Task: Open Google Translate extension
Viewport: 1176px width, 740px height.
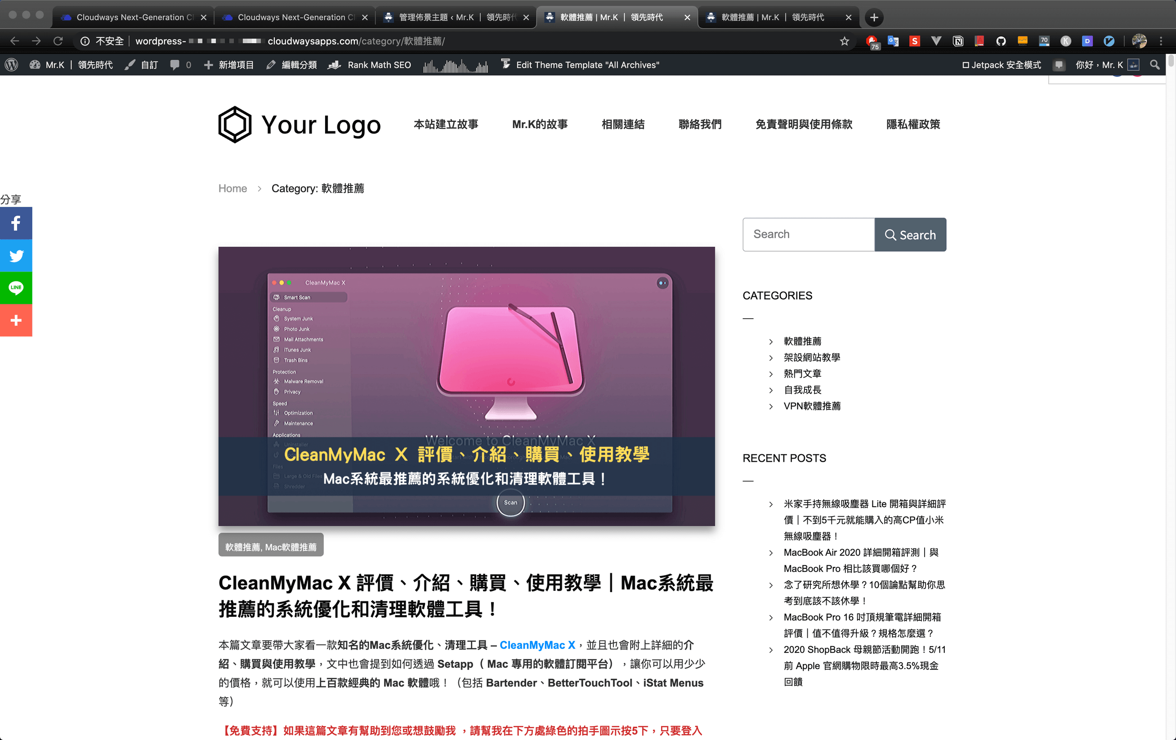Action: 893,41
